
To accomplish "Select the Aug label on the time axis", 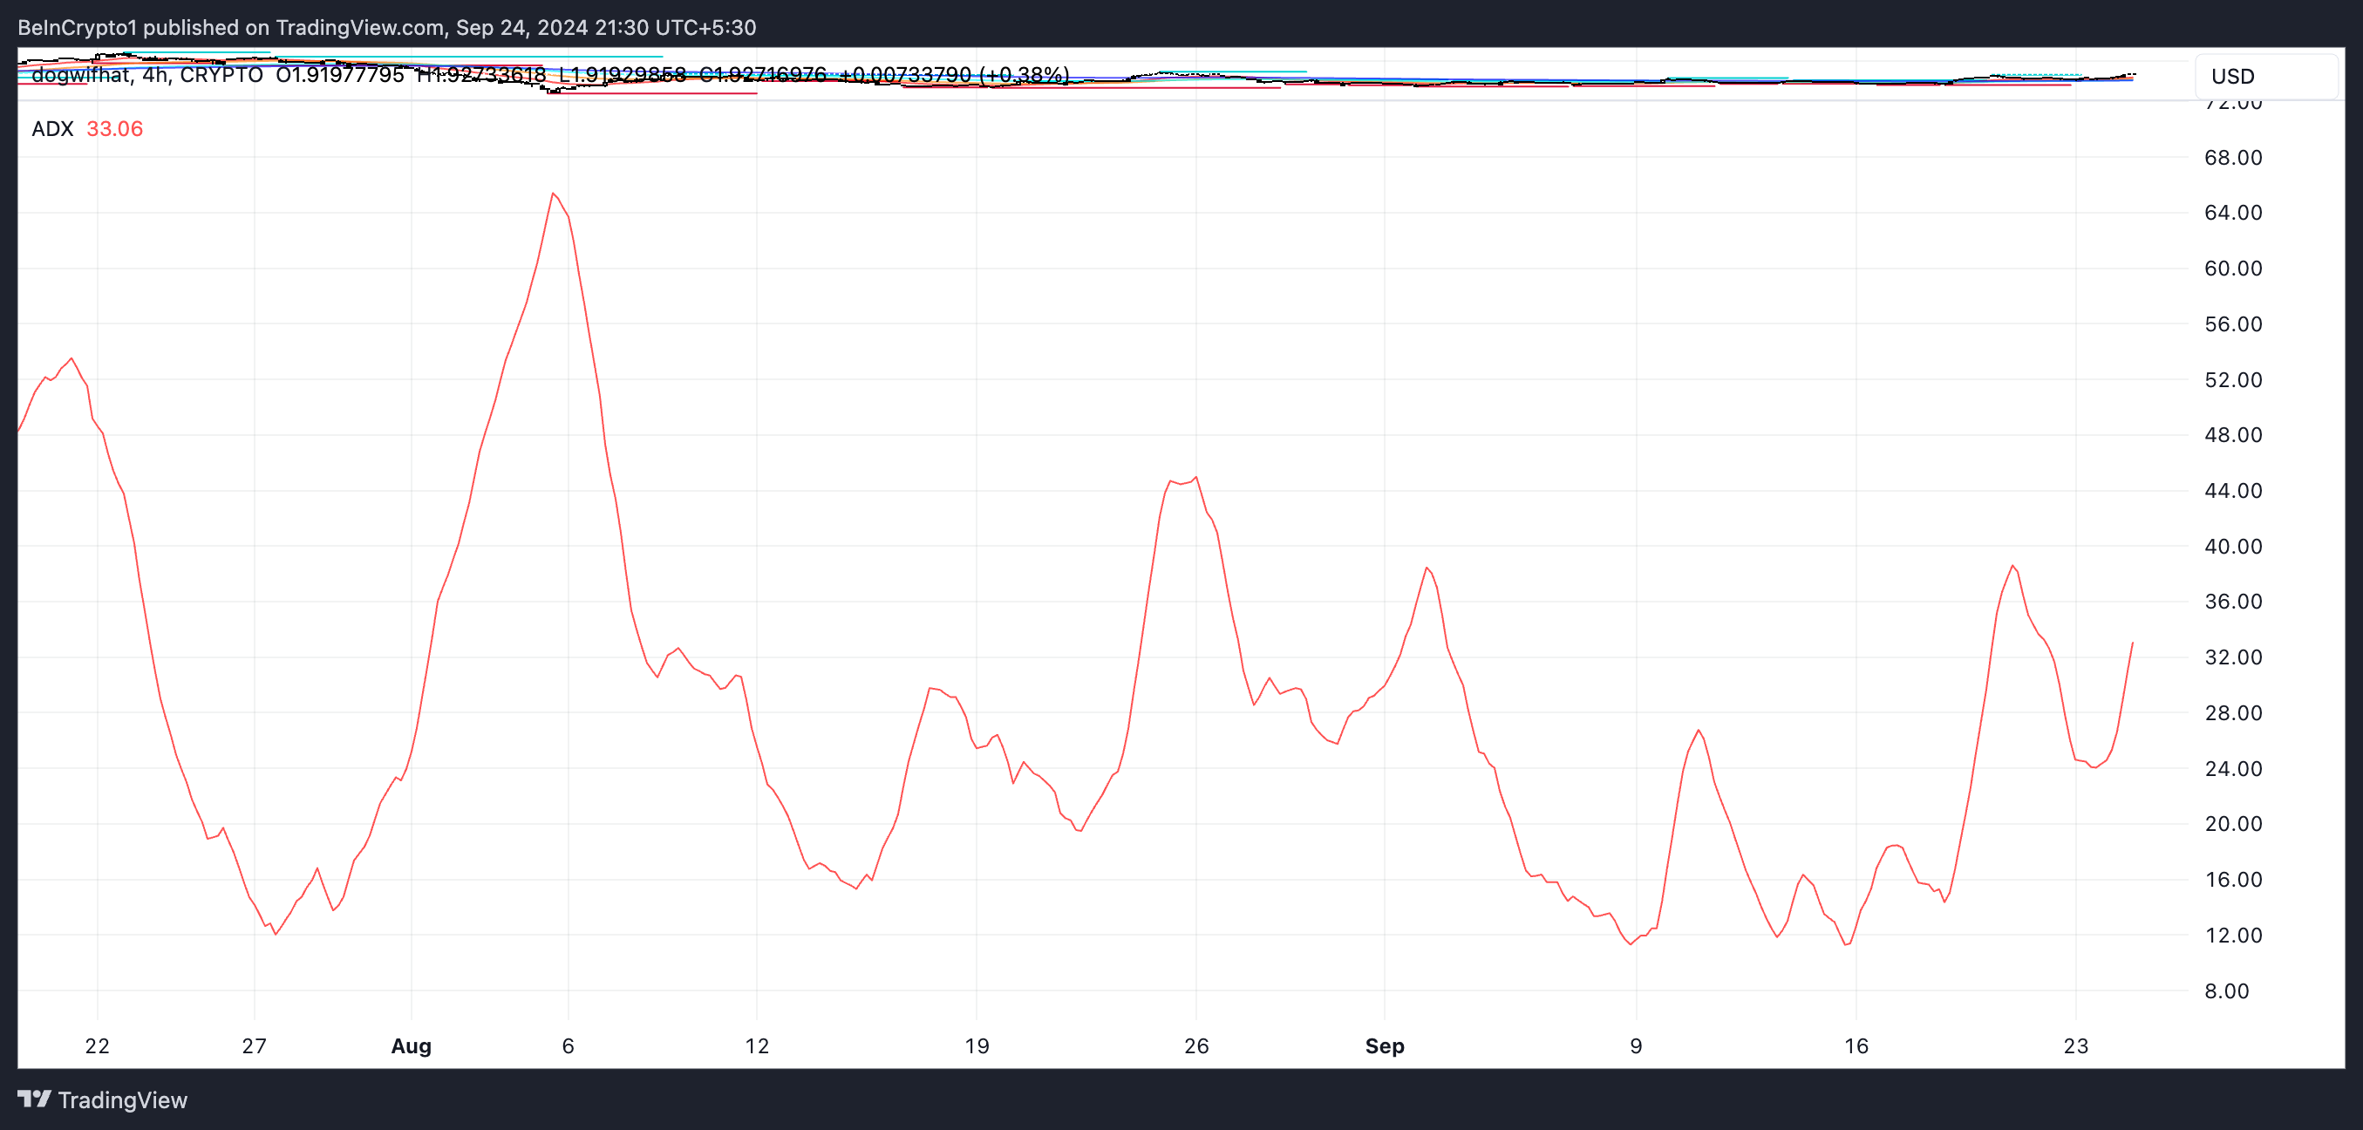I will (411, 1045).
